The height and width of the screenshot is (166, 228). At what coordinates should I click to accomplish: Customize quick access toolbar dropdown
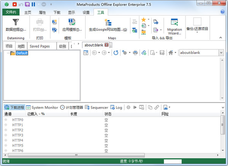pyautogui.click(x=51, y=4)
